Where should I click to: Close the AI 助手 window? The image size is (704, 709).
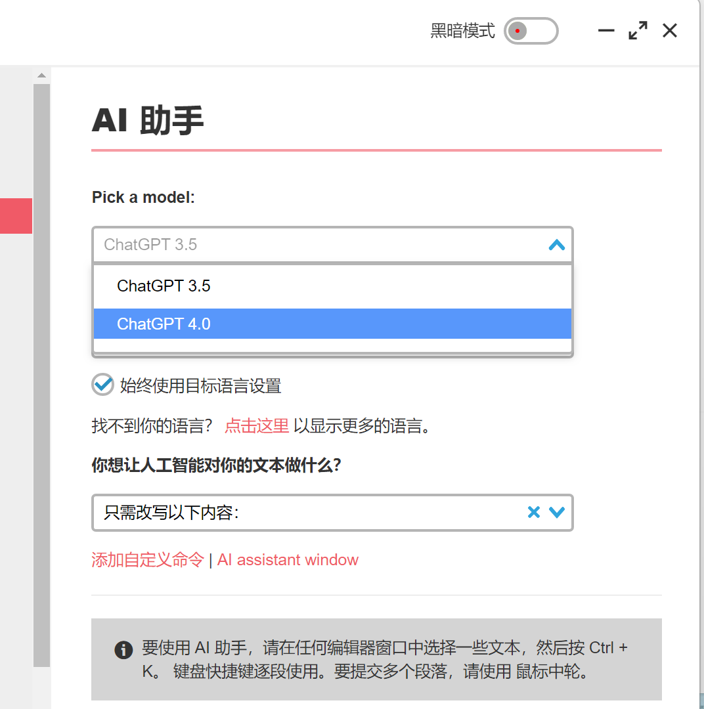point(669,31)
